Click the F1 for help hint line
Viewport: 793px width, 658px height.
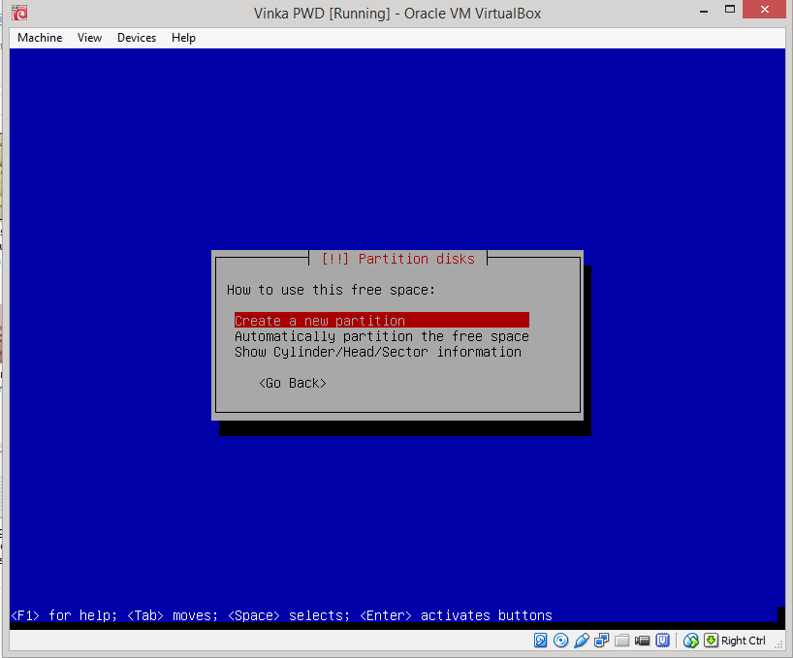tap(282, 615)
